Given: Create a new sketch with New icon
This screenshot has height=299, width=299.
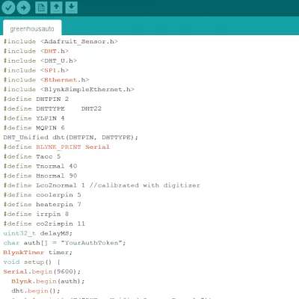Looking at the screenshot, I should (41, 7).
